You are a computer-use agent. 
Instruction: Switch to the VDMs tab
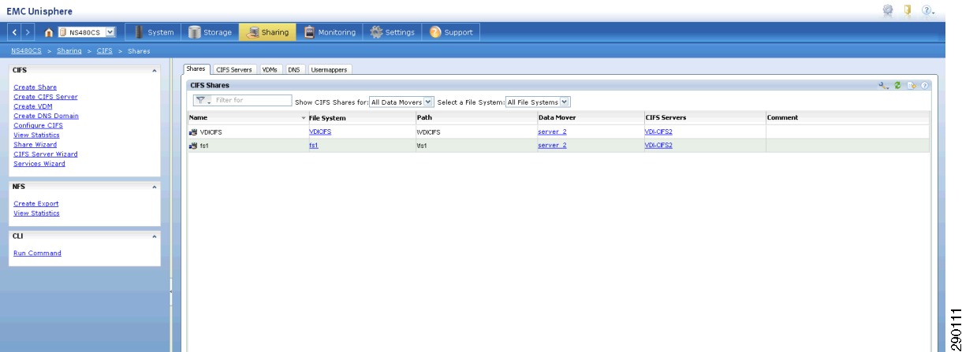pyautogui.click(x=271, y=69)
